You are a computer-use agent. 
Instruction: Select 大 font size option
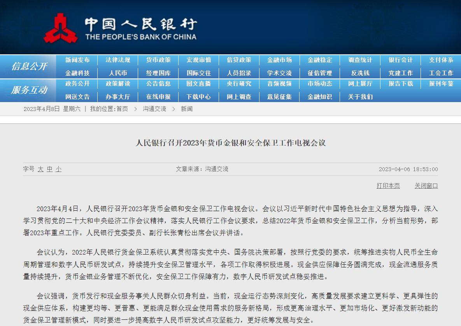[x=39, y=170]
